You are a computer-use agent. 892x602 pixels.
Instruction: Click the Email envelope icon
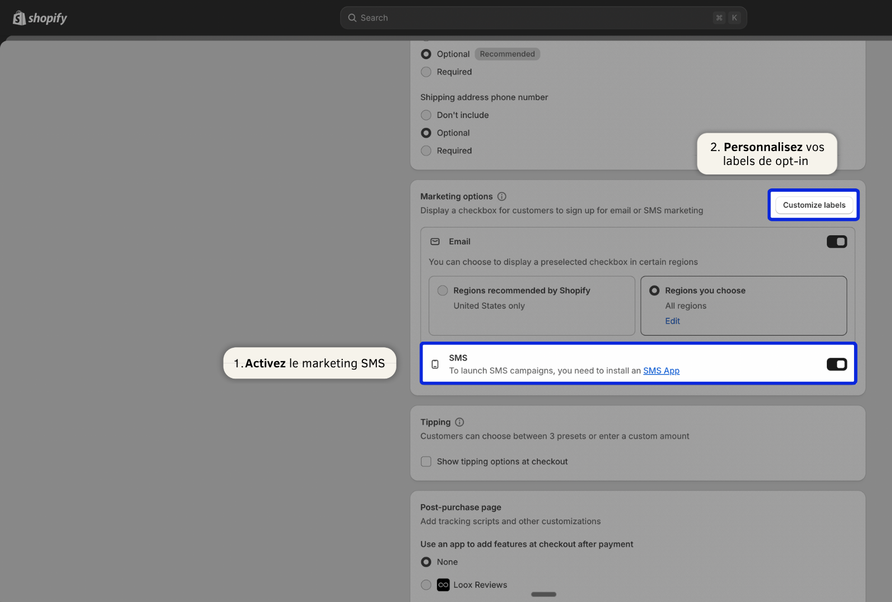pos(435,241)
